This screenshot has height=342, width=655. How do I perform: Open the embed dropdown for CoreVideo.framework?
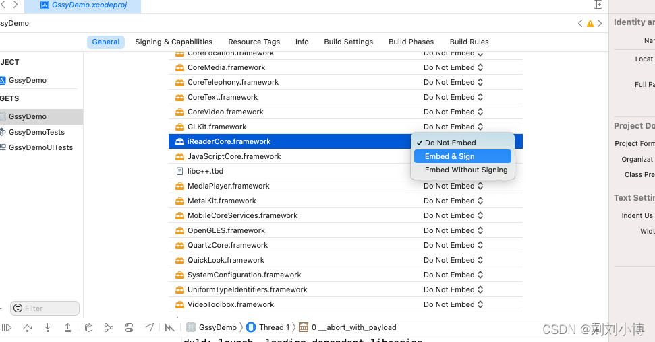(x=453, y=112)
